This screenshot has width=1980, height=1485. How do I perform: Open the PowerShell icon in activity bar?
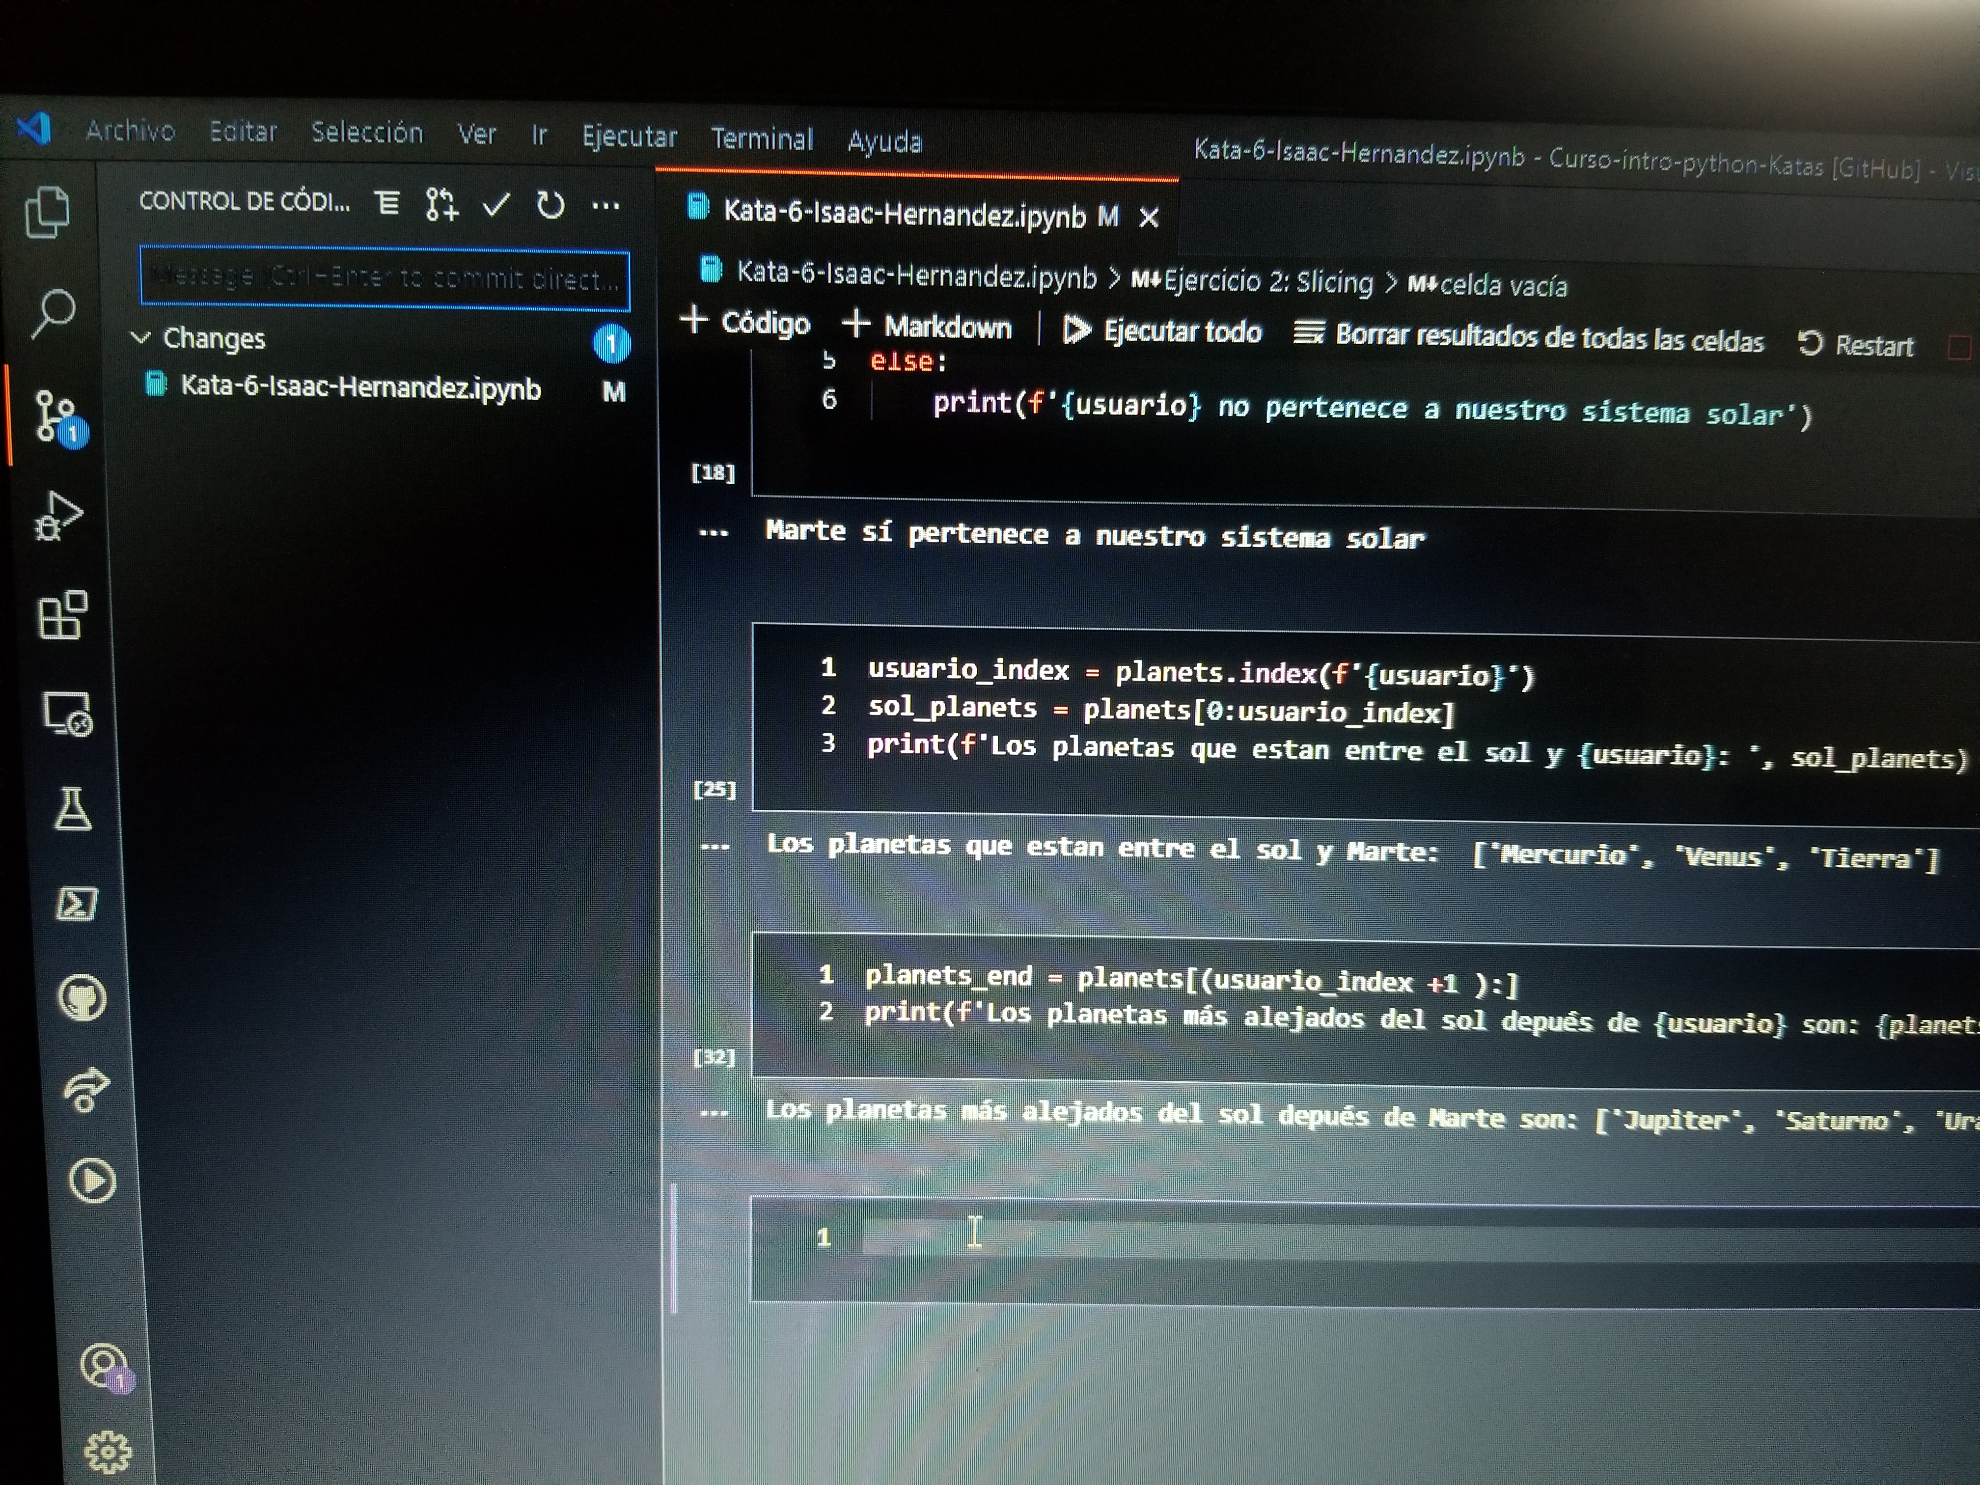(x=77, y=903)
